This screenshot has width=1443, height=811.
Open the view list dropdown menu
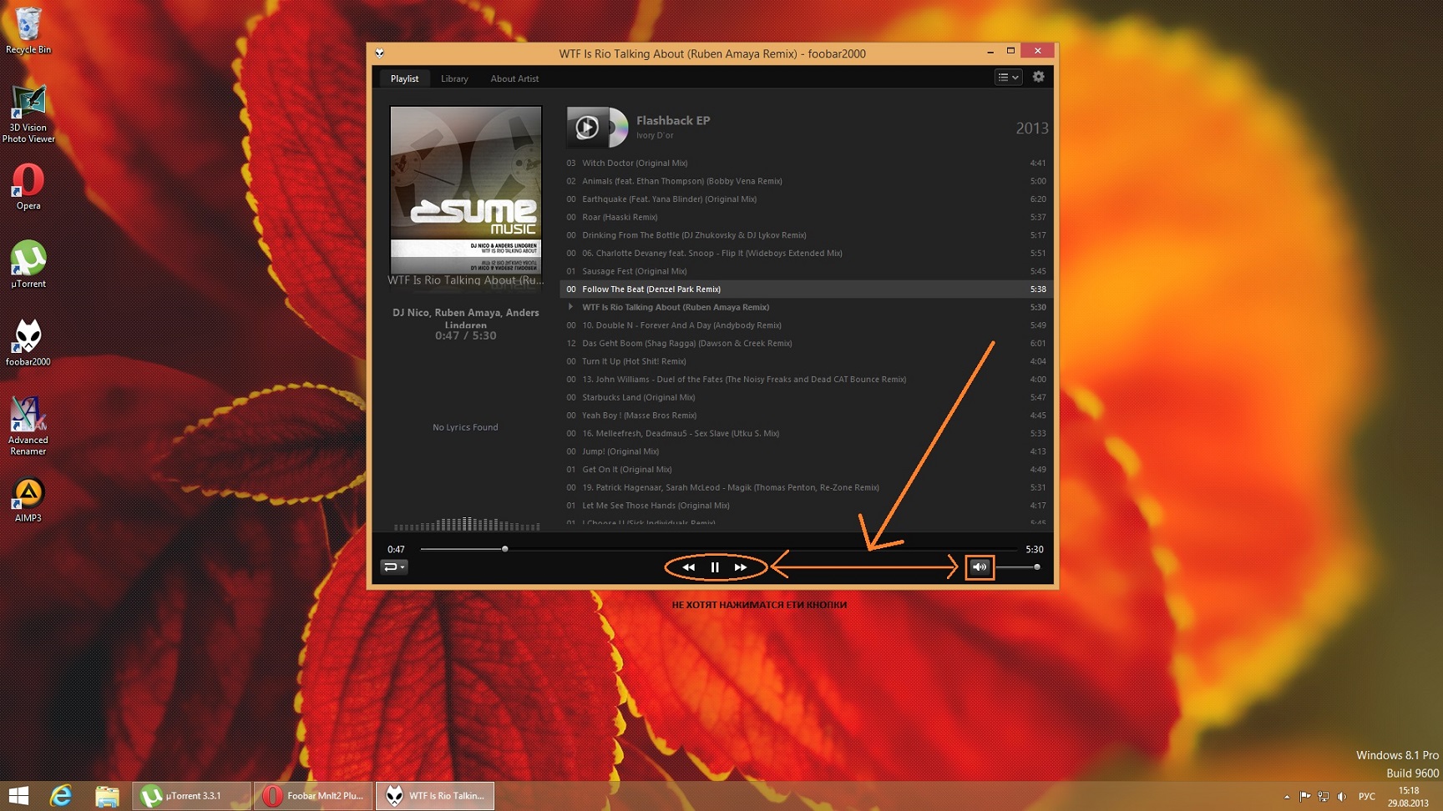click(1008, 77)
